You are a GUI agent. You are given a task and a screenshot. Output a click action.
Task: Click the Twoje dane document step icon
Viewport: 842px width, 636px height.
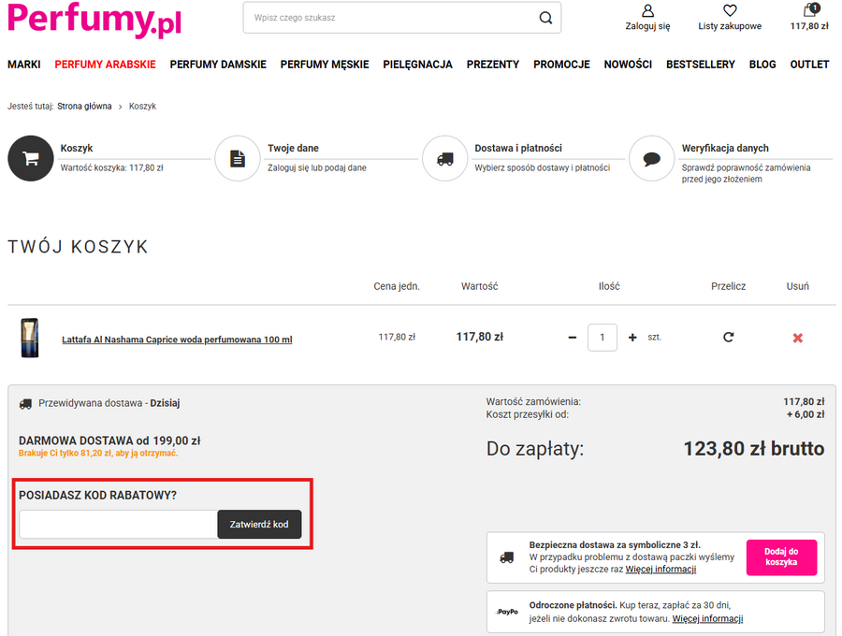click(x=237, y=159)
